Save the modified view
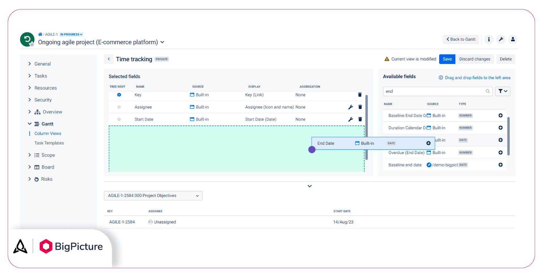The width and height of the screenshot is (543, 277). click(x=447, y=59)
